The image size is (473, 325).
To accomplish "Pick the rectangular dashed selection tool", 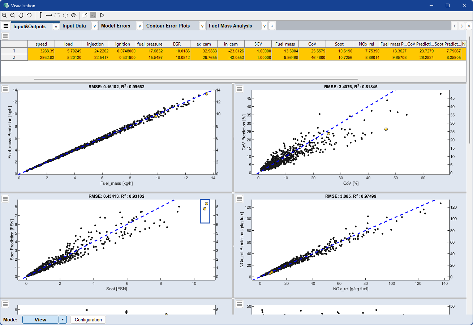I will click(57, 15).
